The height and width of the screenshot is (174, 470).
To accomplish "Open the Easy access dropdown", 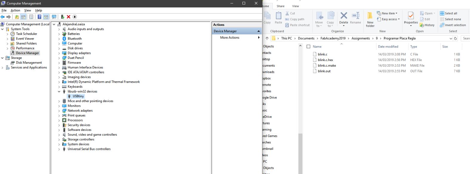I will 388,19.
